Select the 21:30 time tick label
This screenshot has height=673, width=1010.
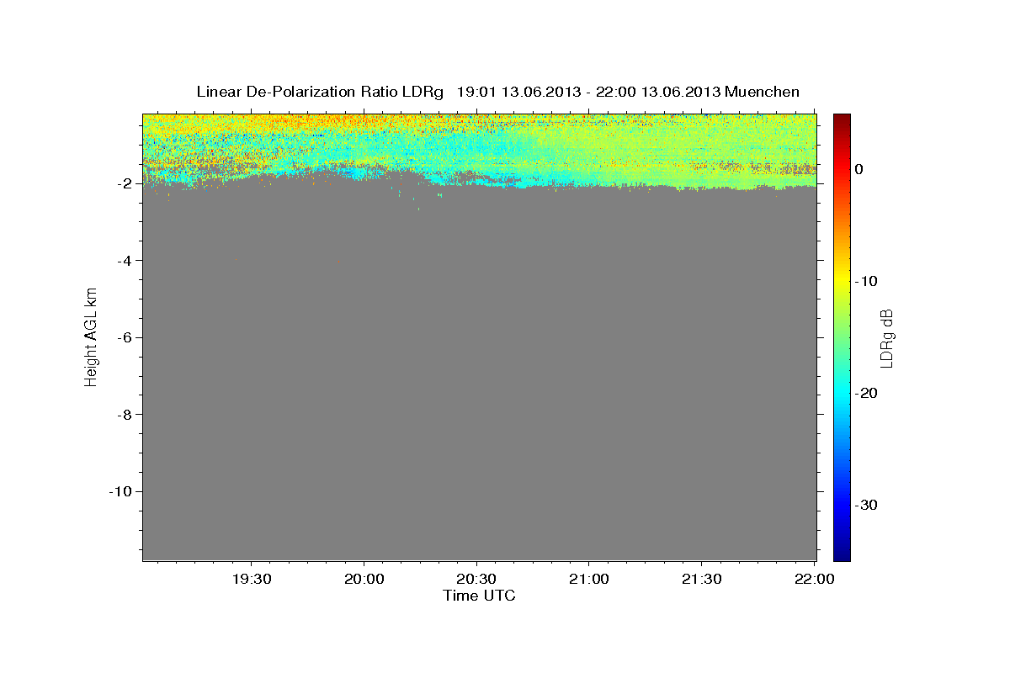click(700, 579)
